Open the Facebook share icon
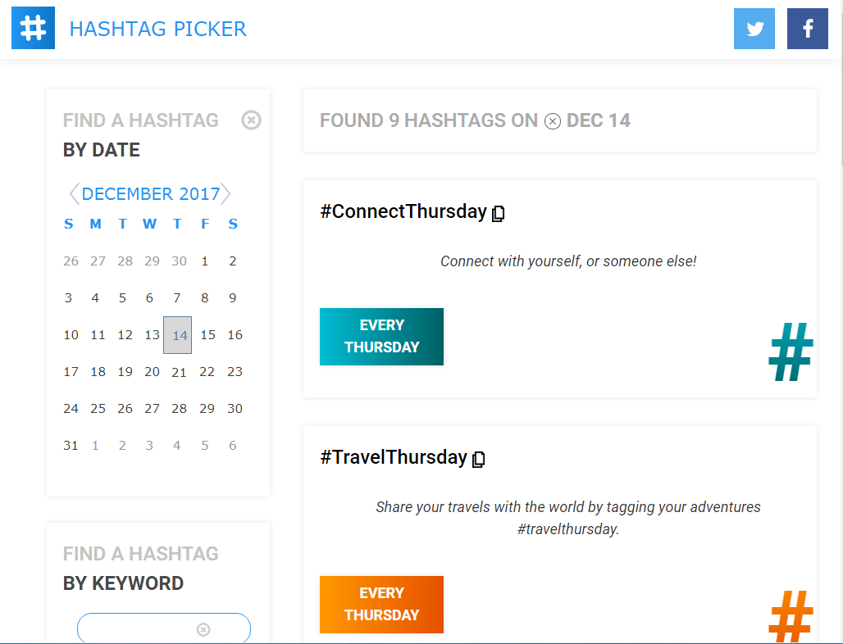843x644 pixels. 807,28
